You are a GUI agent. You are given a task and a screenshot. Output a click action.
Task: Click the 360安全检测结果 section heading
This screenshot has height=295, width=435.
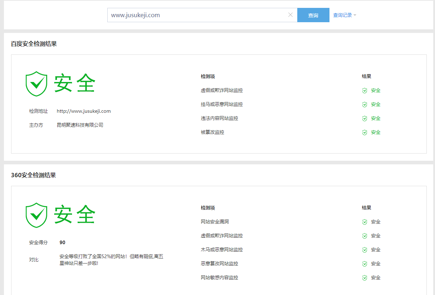tap(33, 175)
